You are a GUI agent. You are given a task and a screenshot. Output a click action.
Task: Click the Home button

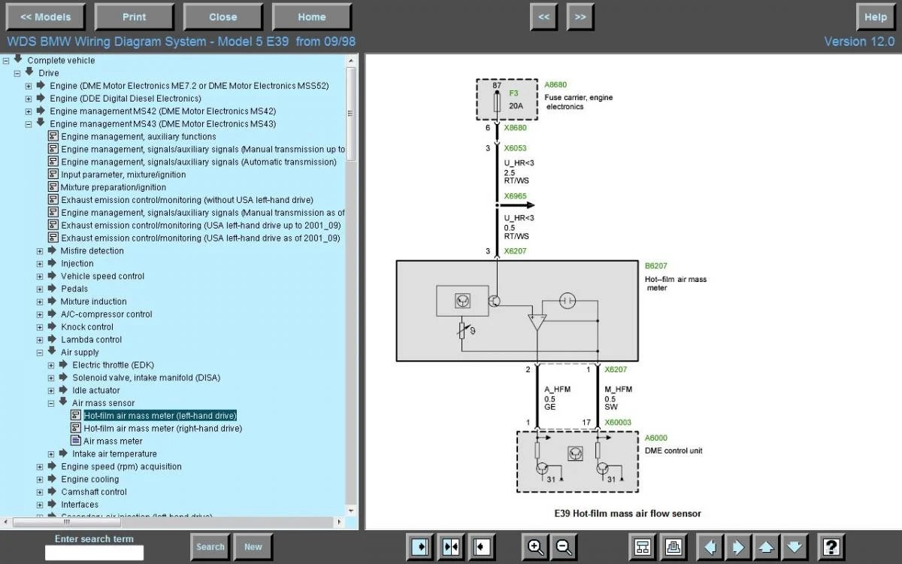click(312, 17)
